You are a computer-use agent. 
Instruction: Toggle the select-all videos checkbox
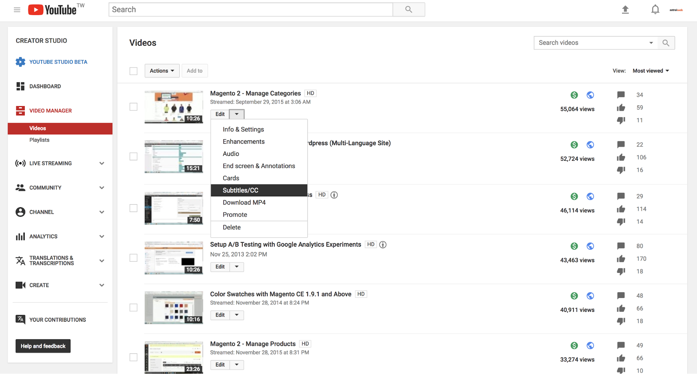(133, 71)
